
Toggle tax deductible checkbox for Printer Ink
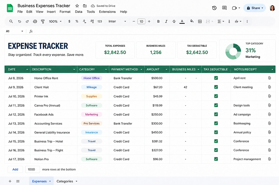coord(216,96)
